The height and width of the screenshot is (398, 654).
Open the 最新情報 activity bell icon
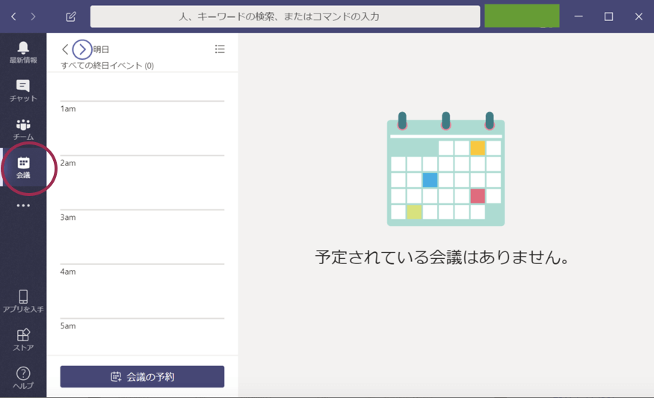(23, 51)
